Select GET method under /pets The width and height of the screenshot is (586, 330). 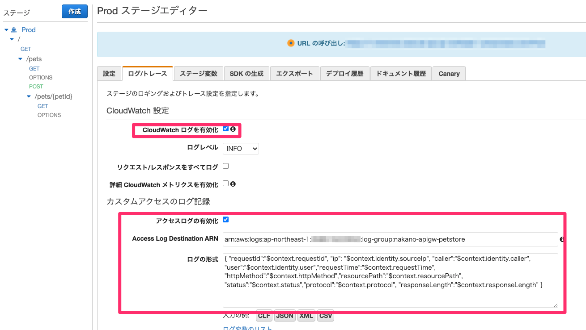[x=34, y=69]
